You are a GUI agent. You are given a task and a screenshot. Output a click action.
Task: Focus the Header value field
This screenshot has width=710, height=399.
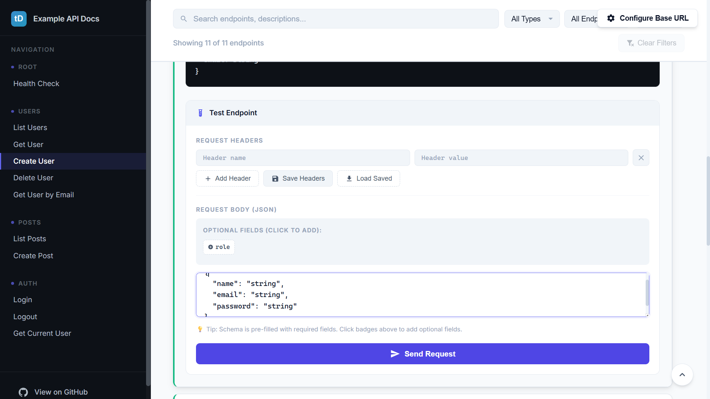(x=521, y=158)
